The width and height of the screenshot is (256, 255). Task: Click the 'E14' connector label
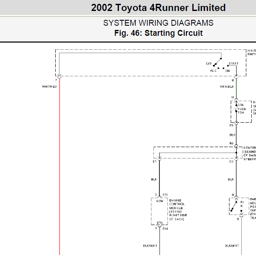pos(165,229)
